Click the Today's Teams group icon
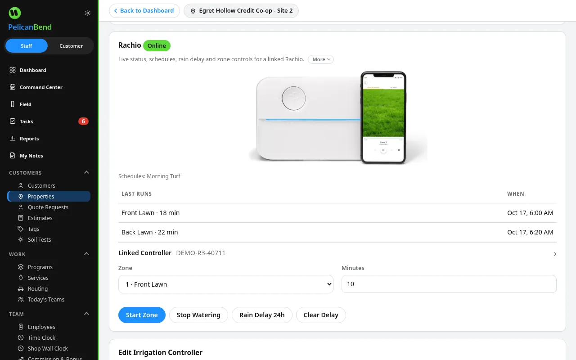 pyautogui.click(x=21, y=299)
